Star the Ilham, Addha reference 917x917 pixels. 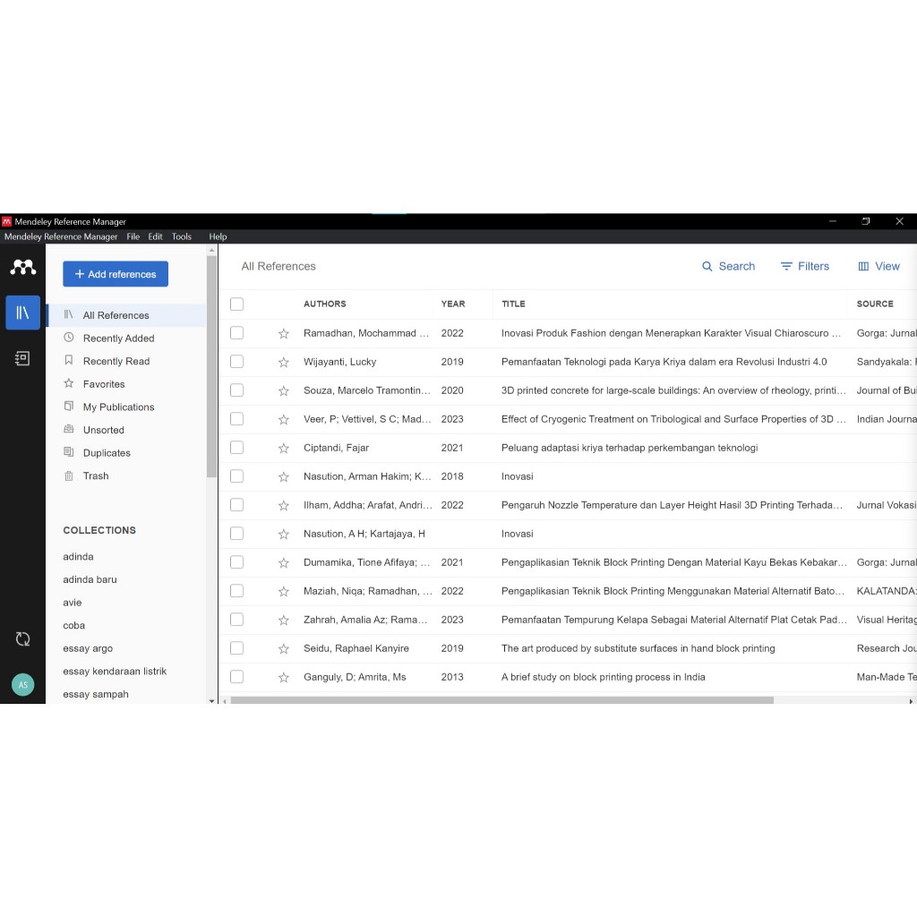pos(284,505)
